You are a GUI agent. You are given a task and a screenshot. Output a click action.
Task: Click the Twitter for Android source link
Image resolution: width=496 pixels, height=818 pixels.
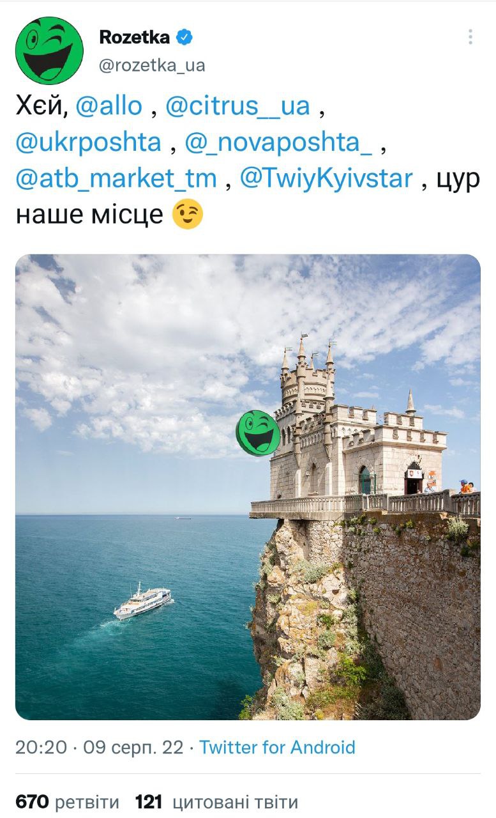pyautogui.click(x=277, y=747)
